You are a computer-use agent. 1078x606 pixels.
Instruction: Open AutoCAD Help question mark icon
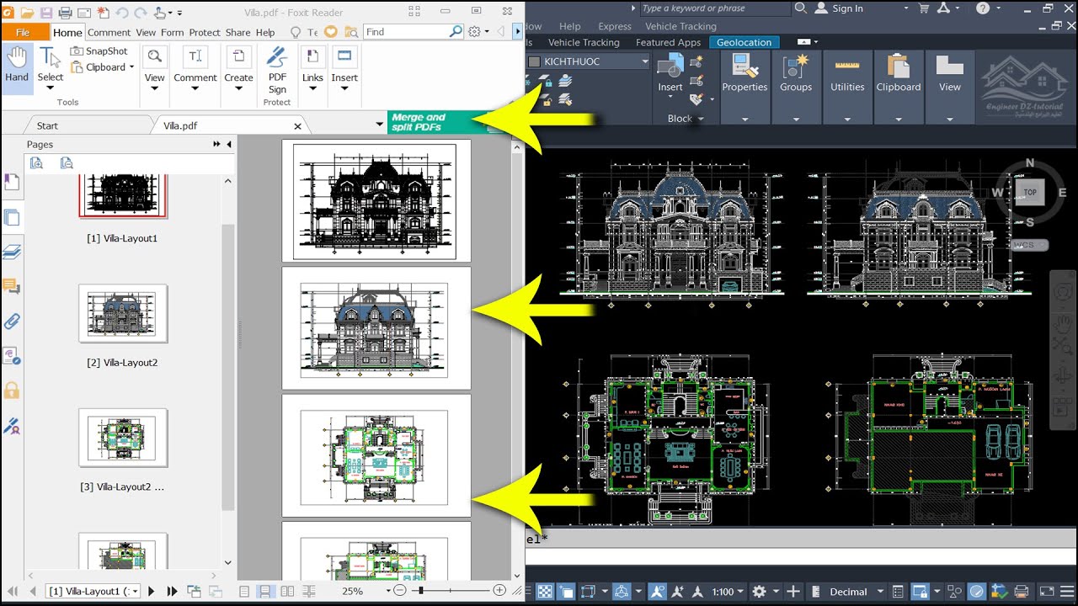coord(983,8)
